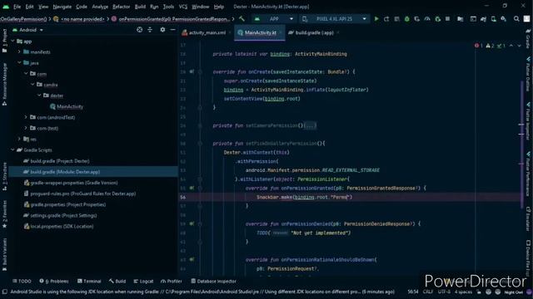Open the Logcat tool window

tap(143, 281)
